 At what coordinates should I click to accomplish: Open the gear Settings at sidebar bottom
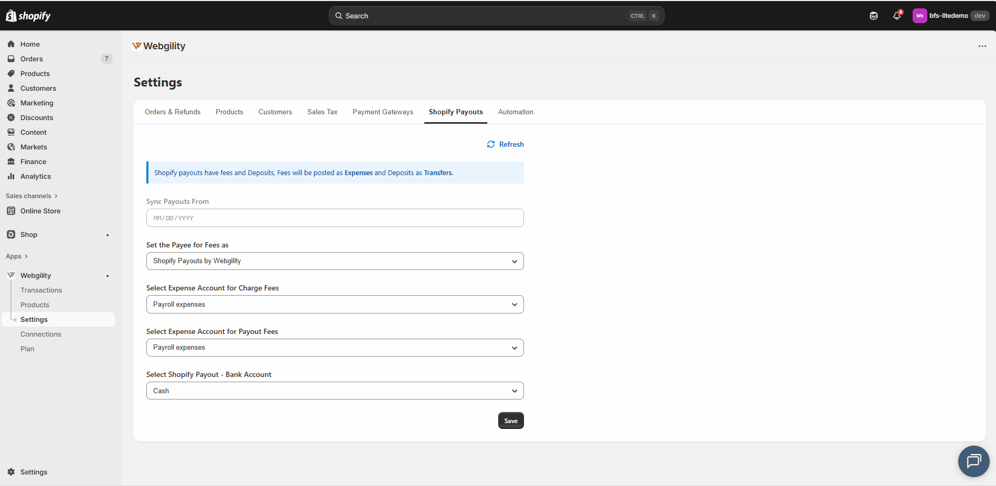pyautogui.click(x=34, y=472)
